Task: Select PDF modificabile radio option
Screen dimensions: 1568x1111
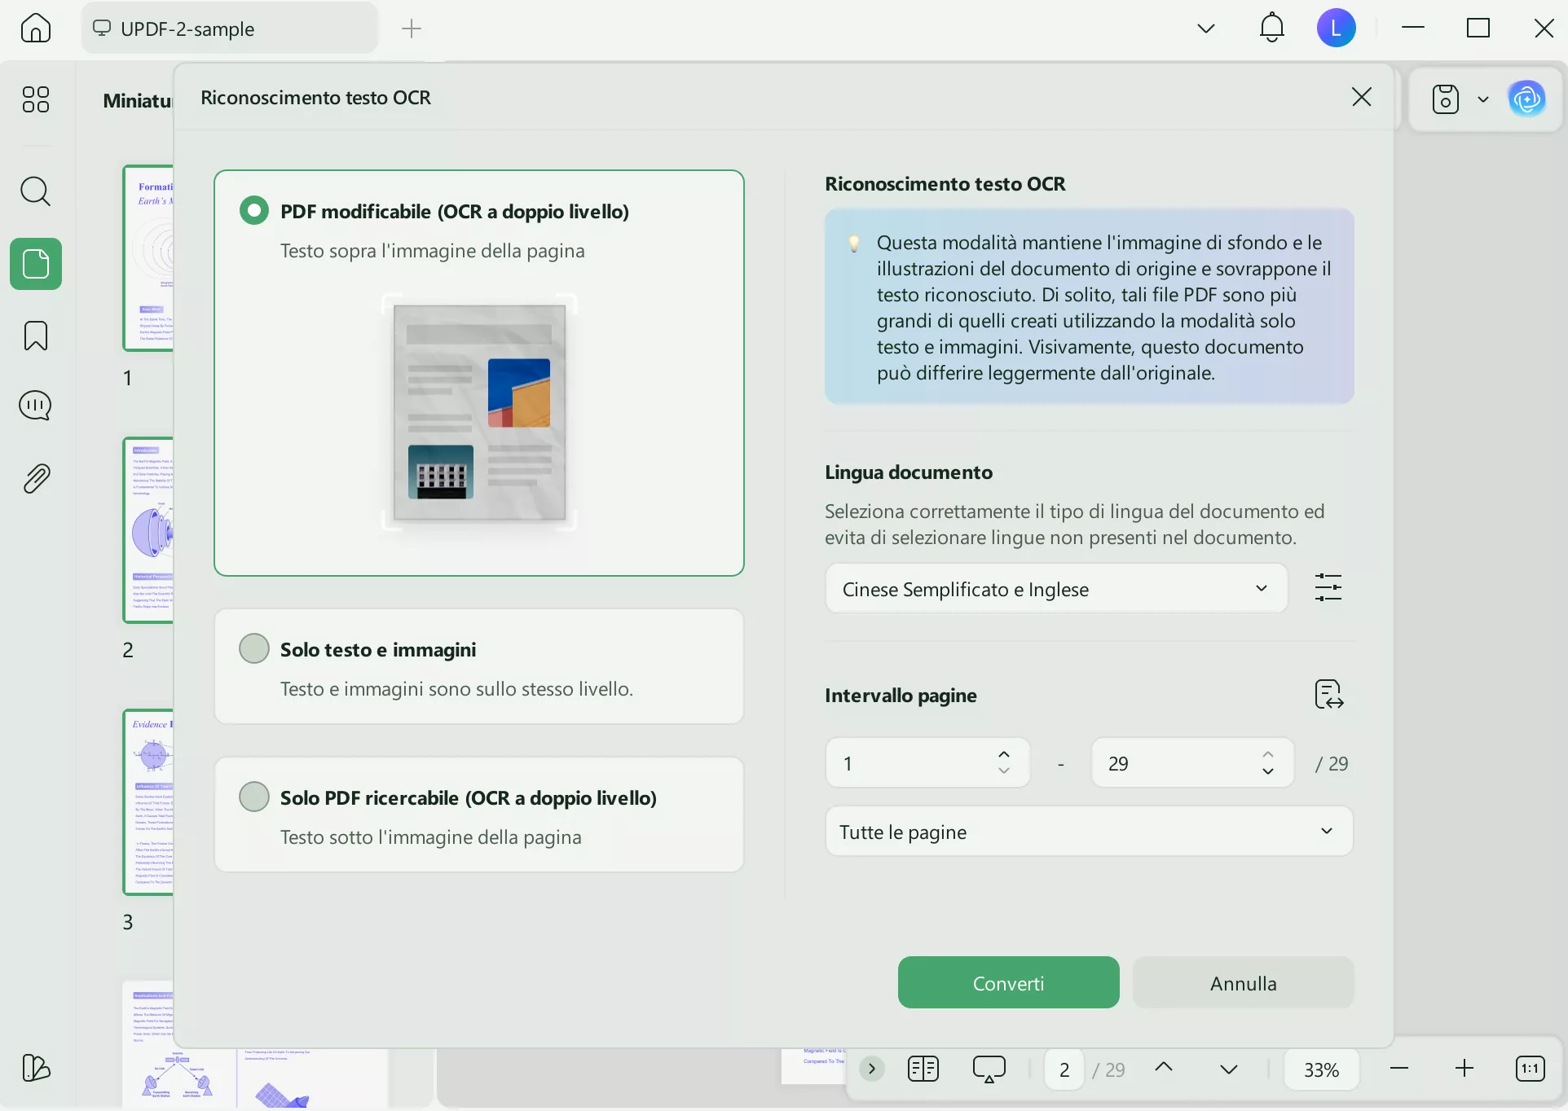Action: click(253, 211)
